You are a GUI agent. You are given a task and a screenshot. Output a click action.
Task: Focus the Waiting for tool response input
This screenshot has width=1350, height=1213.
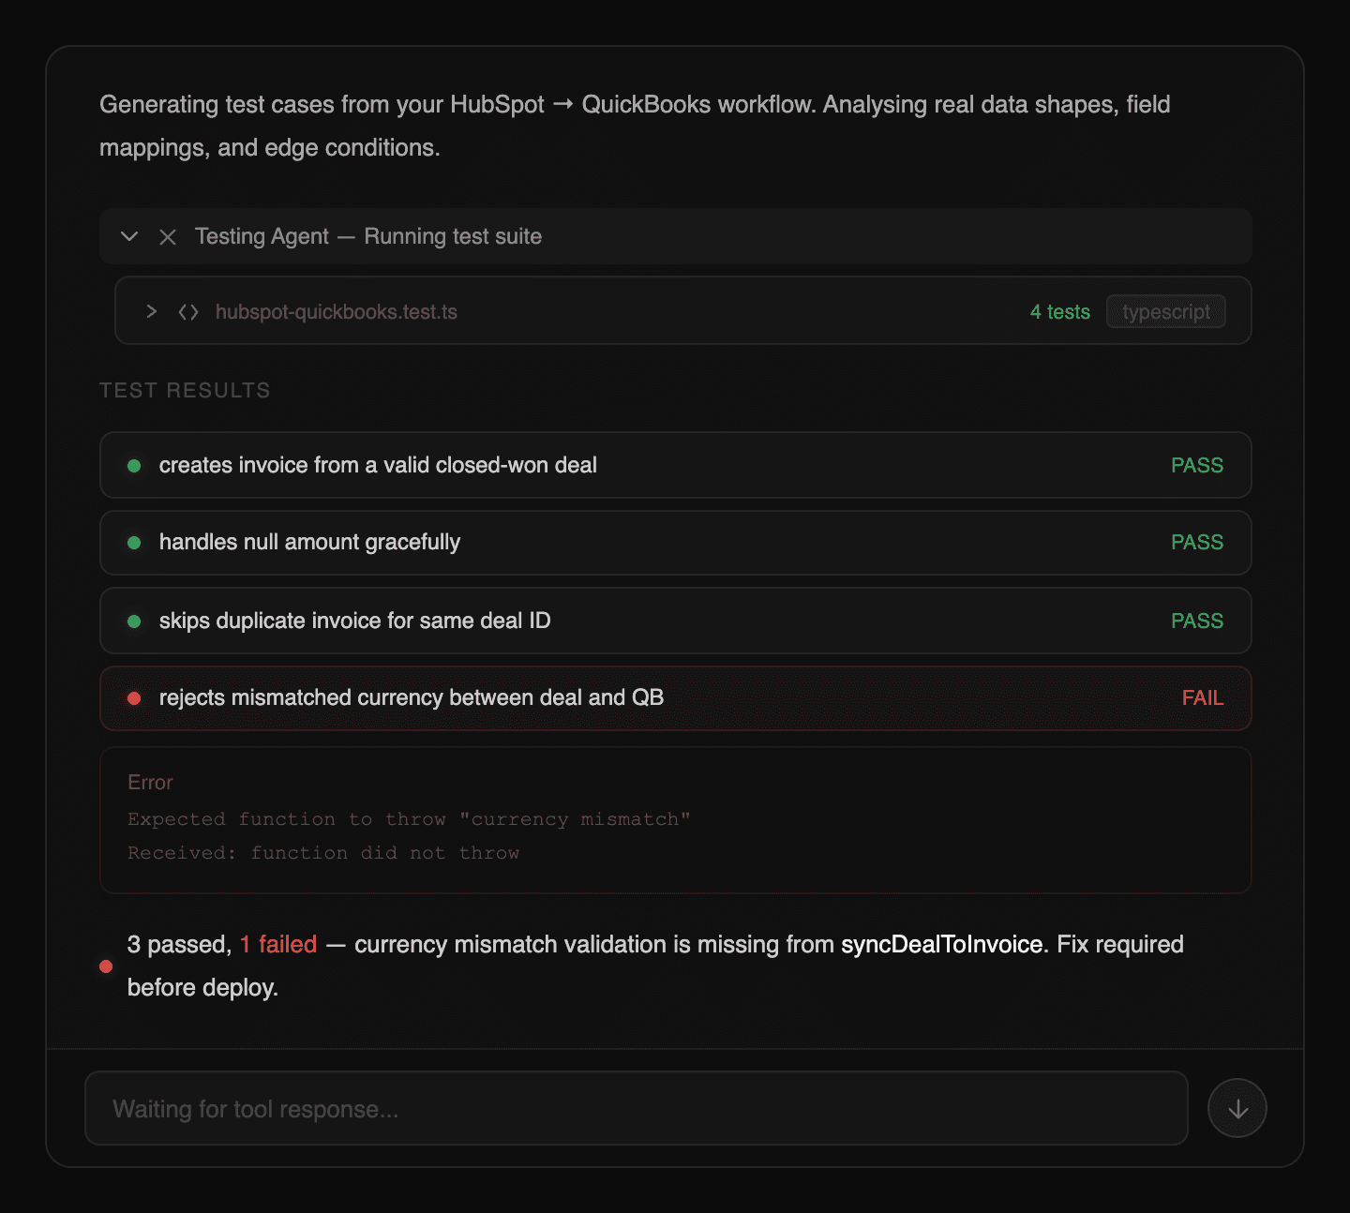click(637, 1109)
